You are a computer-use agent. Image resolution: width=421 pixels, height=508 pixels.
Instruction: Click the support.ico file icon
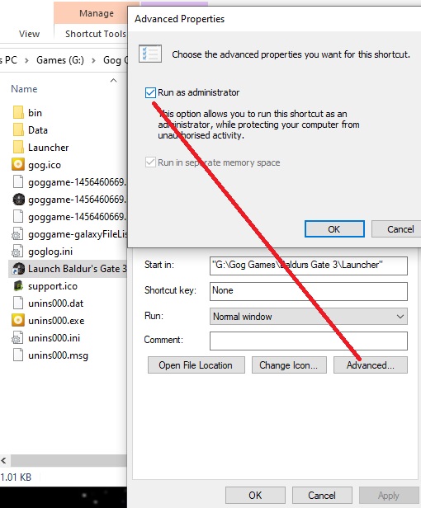click(18, 285)
